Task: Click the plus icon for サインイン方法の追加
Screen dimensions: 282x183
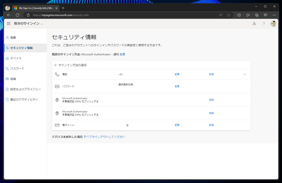Action: tap(55, 65)
